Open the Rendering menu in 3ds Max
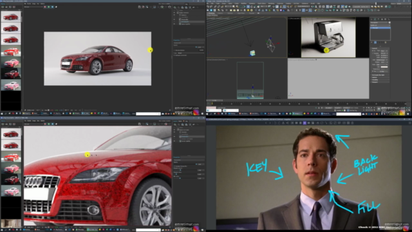This screenshot has height=232, width=412. [x=271, y=4]
